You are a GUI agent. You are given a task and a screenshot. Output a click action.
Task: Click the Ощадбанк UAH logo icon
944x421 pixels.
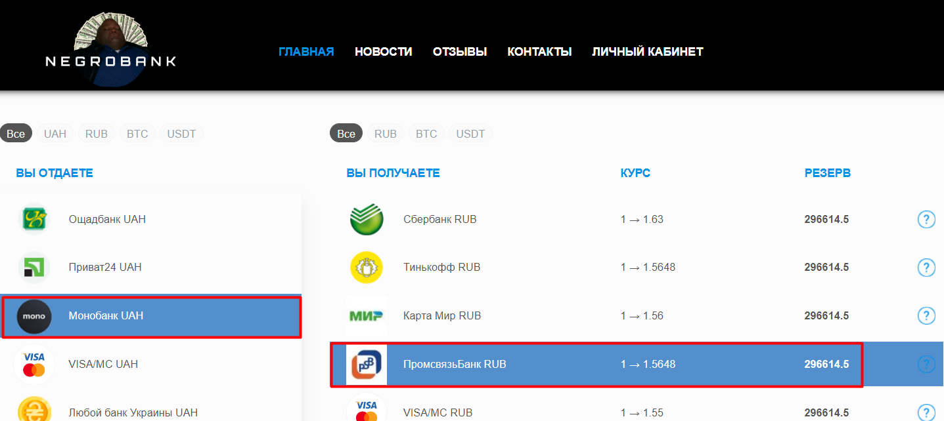point(34,219)
